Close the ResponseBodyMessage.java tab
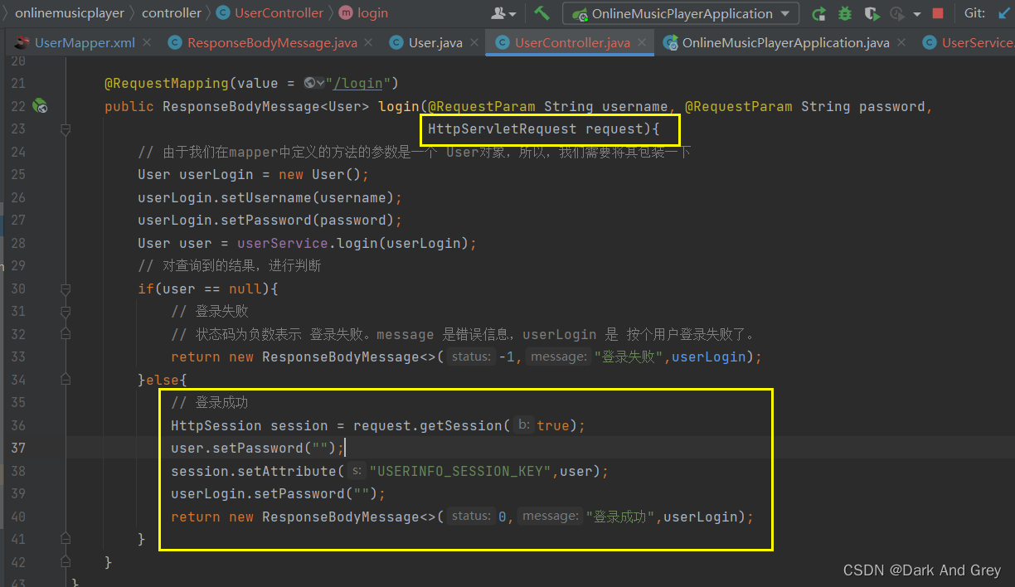Screen dimensions: 1015x587 coord(367,42)
